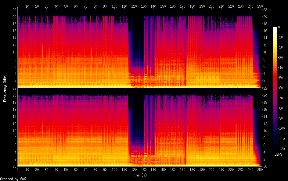Click the 100 second tick on bottom time axis
The image size is (288, 181).
pos(114,170)
